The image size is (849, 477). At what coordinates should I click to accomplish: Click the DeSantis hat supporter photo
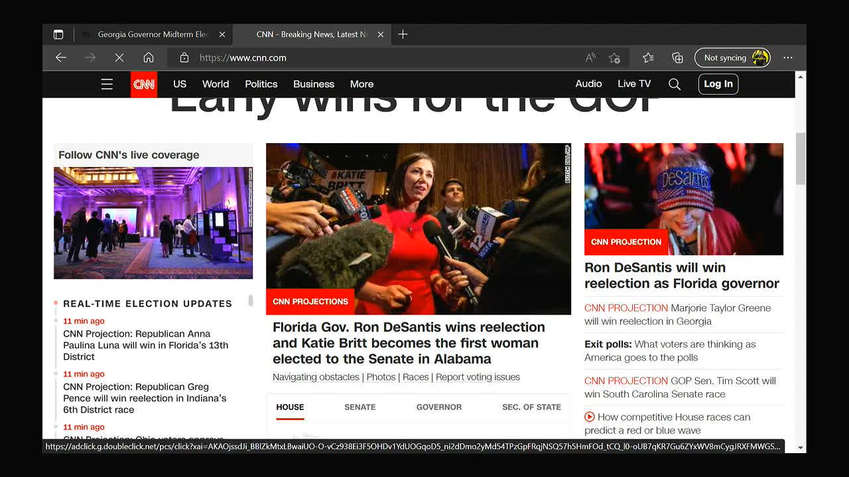pos(684,199)
